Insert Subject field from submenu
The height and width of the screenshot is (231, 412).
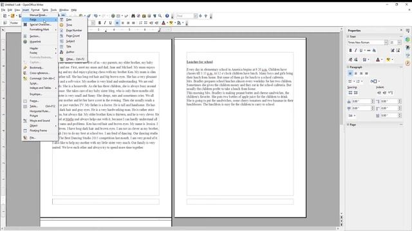[x=70, y=41]
